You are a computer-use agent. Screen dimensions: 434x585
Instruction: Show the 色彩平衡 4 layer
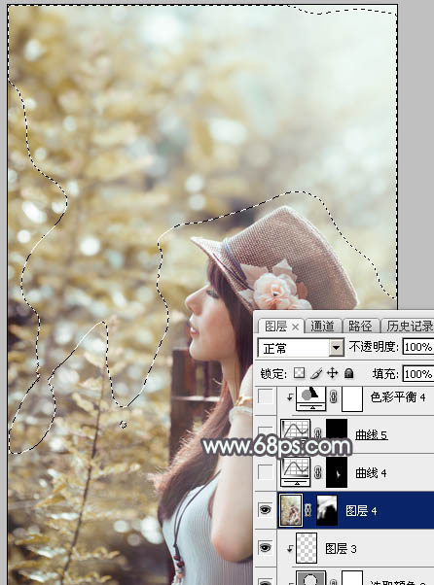coord(265,396)
